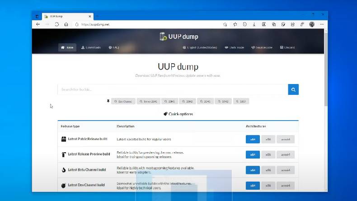Screen dimensions: 357x201
Task: Choose arm64 for Beta Channel build
Action: pos(286,170)
